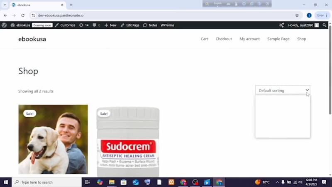Bookmark this page with the star icon

(x=297, y=15)
